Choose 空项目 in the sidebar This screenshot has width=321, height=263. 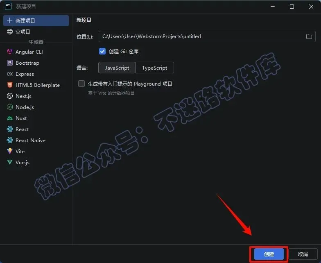coord(36,32)
